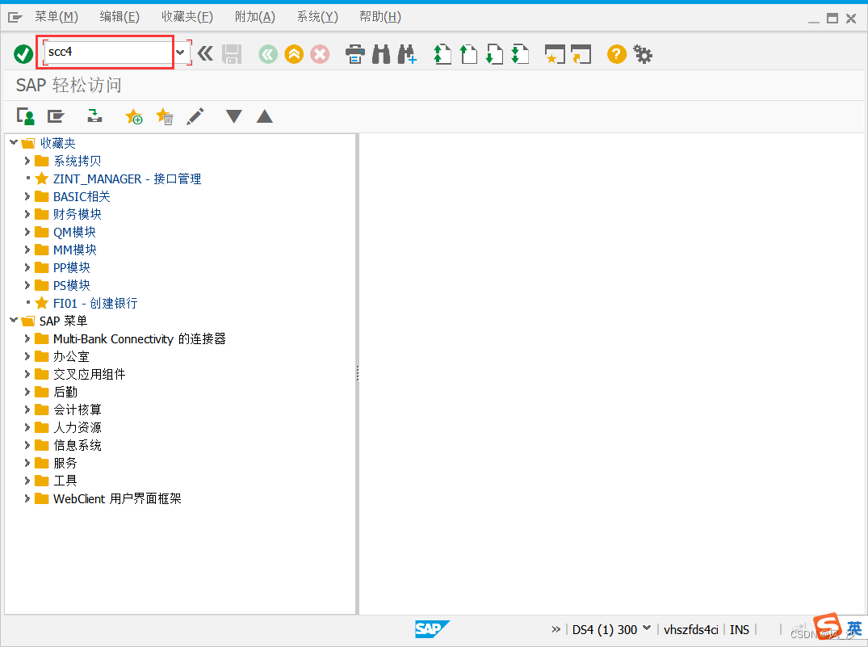Click the Delete Favorites star-trash icon

click(x=165, y=116)
